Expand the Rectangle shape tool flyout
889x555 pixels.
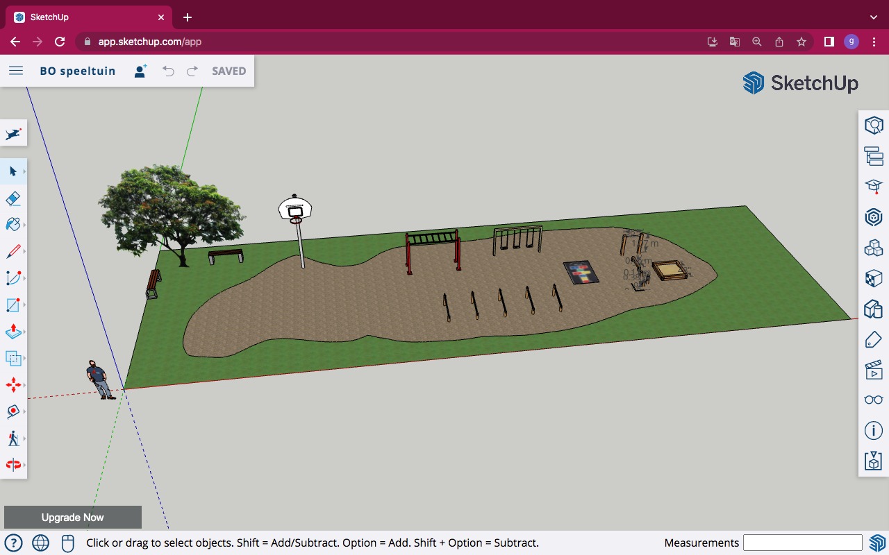click(24, 305)
